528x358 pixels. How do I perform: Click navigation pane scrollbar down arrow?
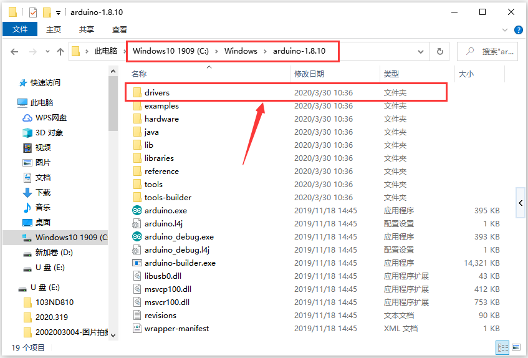[x=113, y=336]
